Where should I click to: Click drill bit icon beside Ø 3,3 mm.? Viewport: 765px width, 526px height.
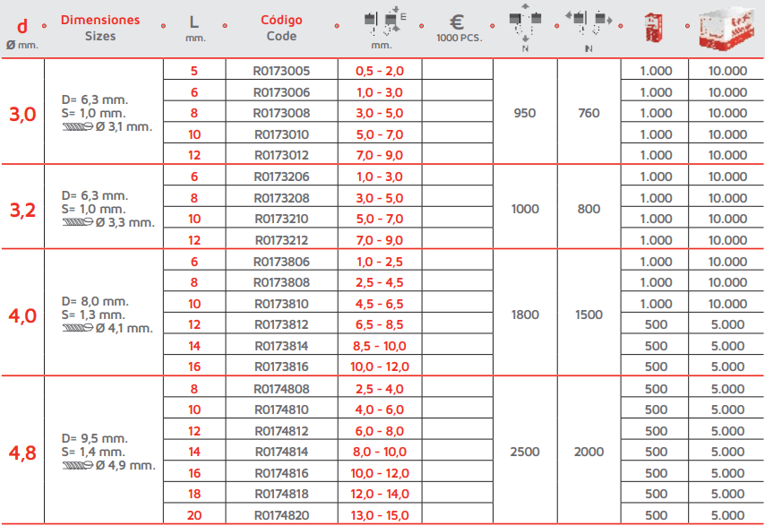pos(78,222)
